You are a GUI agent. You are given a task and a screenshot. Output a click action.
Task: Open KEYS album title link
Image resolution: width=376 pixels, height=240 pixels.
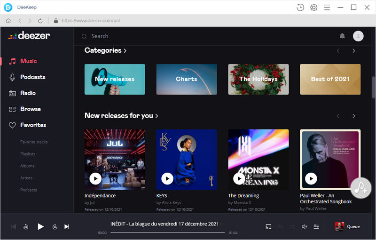162,196
